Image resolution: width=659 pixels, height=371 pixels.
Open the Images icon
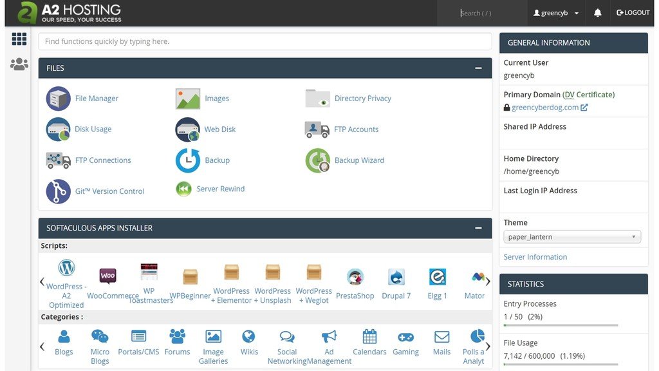coord(187,99)
